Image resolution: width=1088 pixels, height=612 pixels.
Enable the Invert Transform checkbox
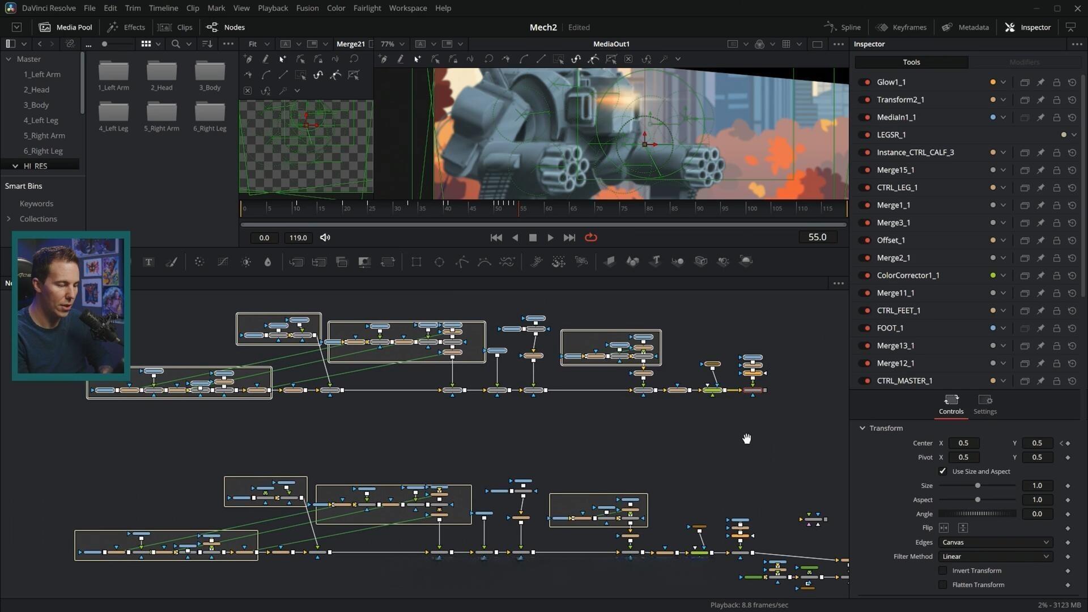pyautogui.click(x=942, y=571)
